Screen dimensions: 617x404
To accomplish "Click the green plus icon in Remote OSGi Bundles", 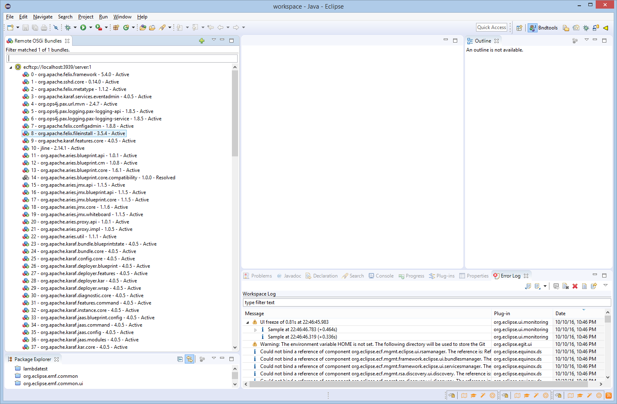I will coord(202,41).
